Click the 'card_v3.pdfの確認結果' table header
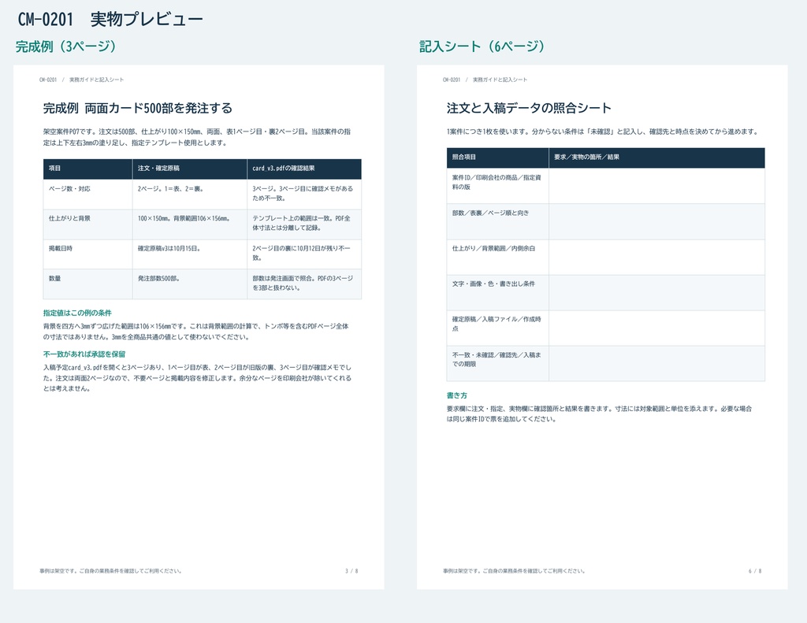Screen dimensions: 807x623 coord(304,169)
